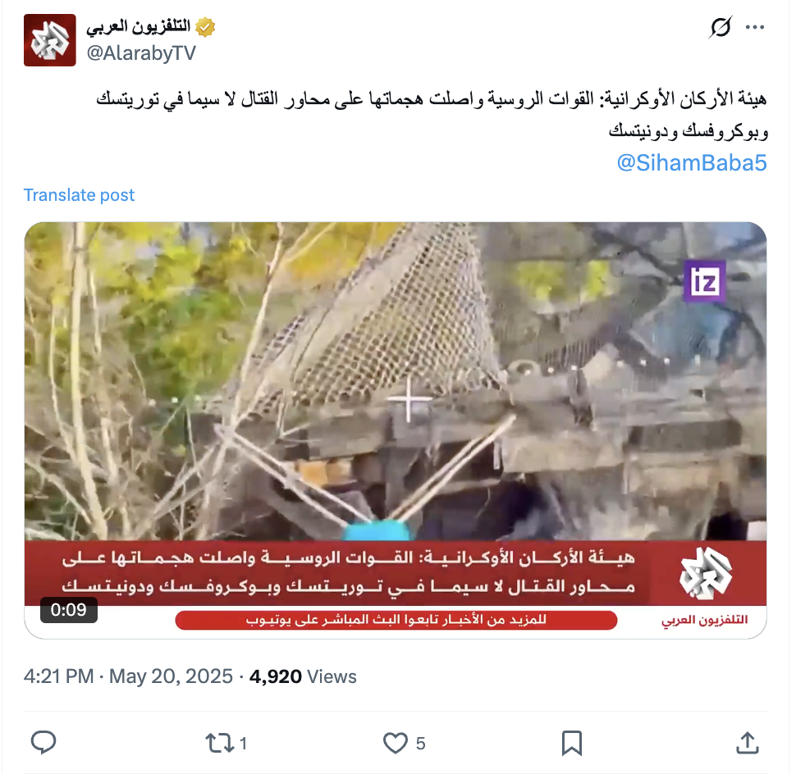Open the @AlarabyTV handle

click(141, 52)
